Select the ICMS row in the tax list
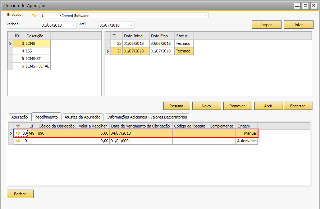The image size is (320, 209). click(32, 43)
